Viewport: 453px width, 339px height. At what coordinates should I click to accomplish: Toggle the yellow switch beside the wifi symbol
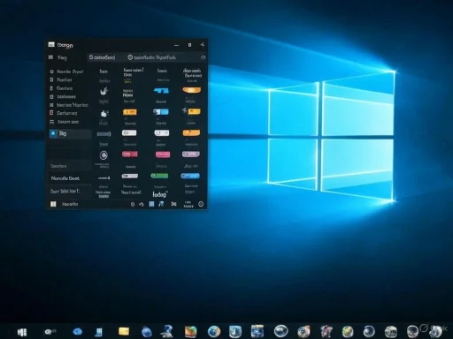[195, 111]
